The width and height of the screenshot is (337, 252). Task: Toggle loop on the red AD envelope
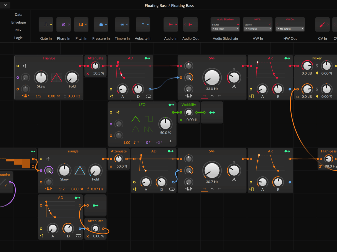[148, 96]
